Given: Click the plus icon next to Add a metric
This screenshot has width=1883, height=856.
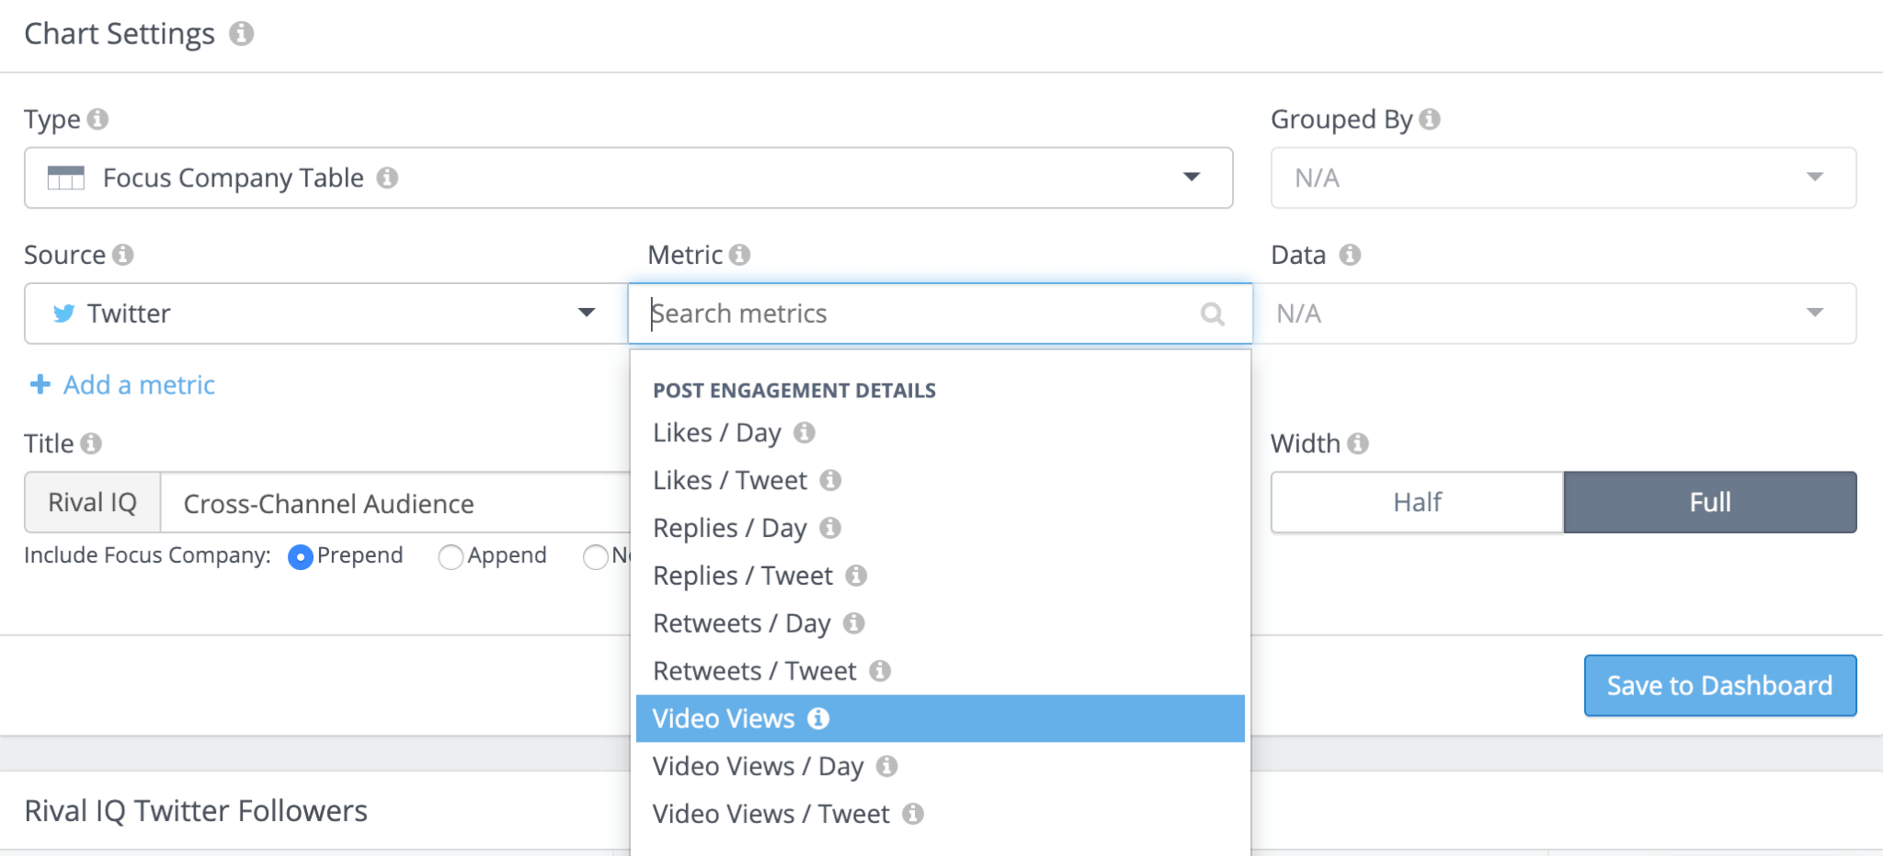Looking at the screenshot, I should pos(40,384).
